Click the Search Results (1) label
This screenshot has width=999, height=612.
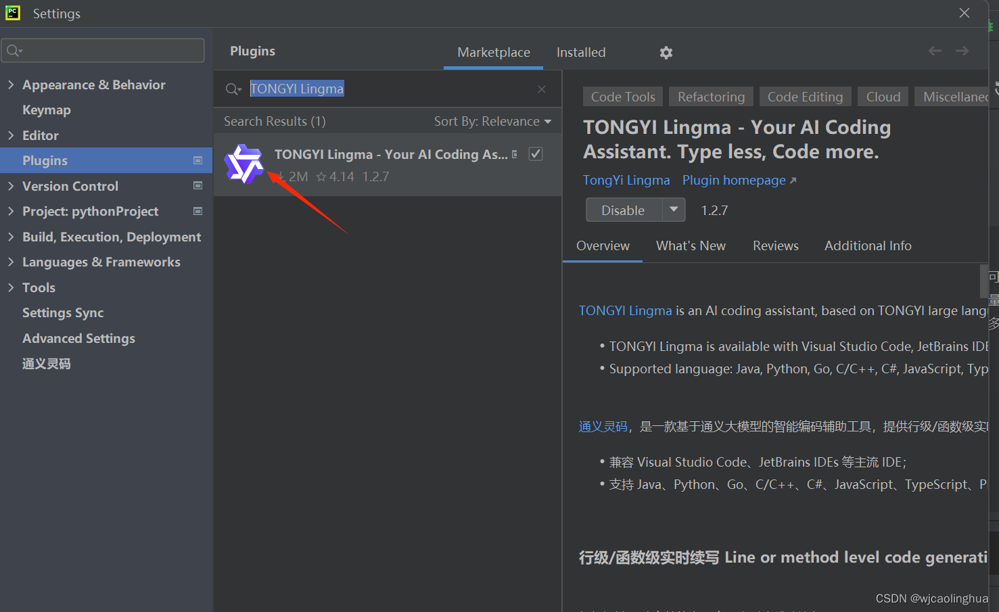[275, 122]
